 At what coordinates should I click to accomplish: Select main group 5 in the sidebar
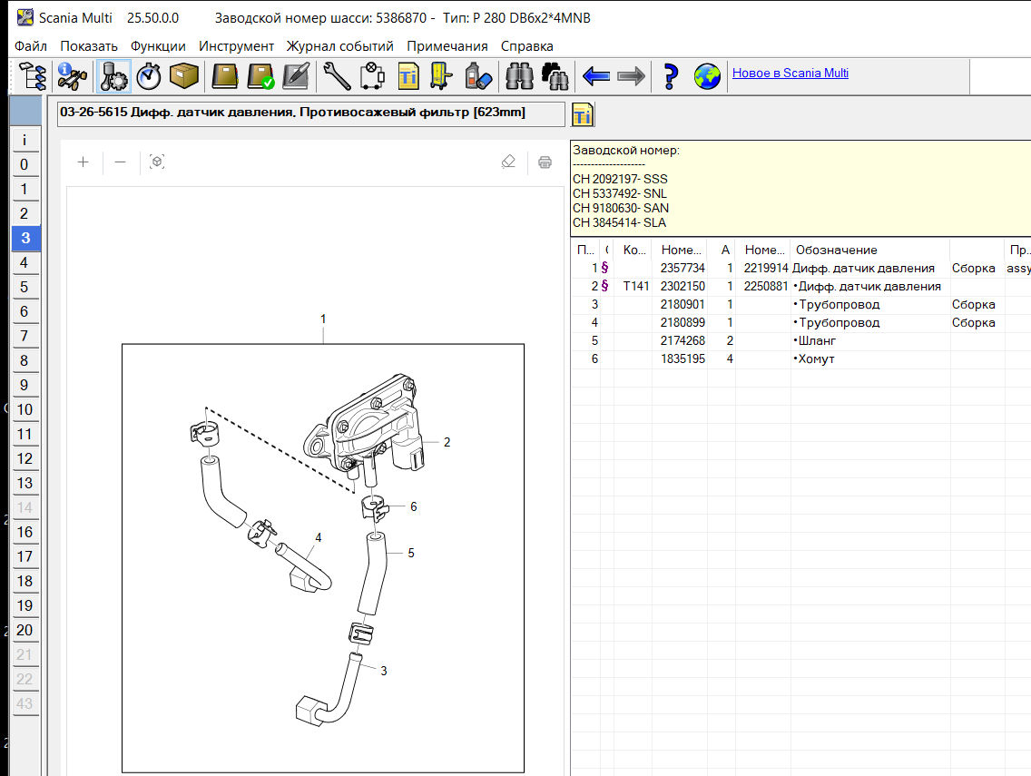(x=25, y=287)
